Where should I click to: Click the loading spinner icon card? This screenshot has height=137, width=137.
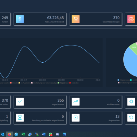131,102
